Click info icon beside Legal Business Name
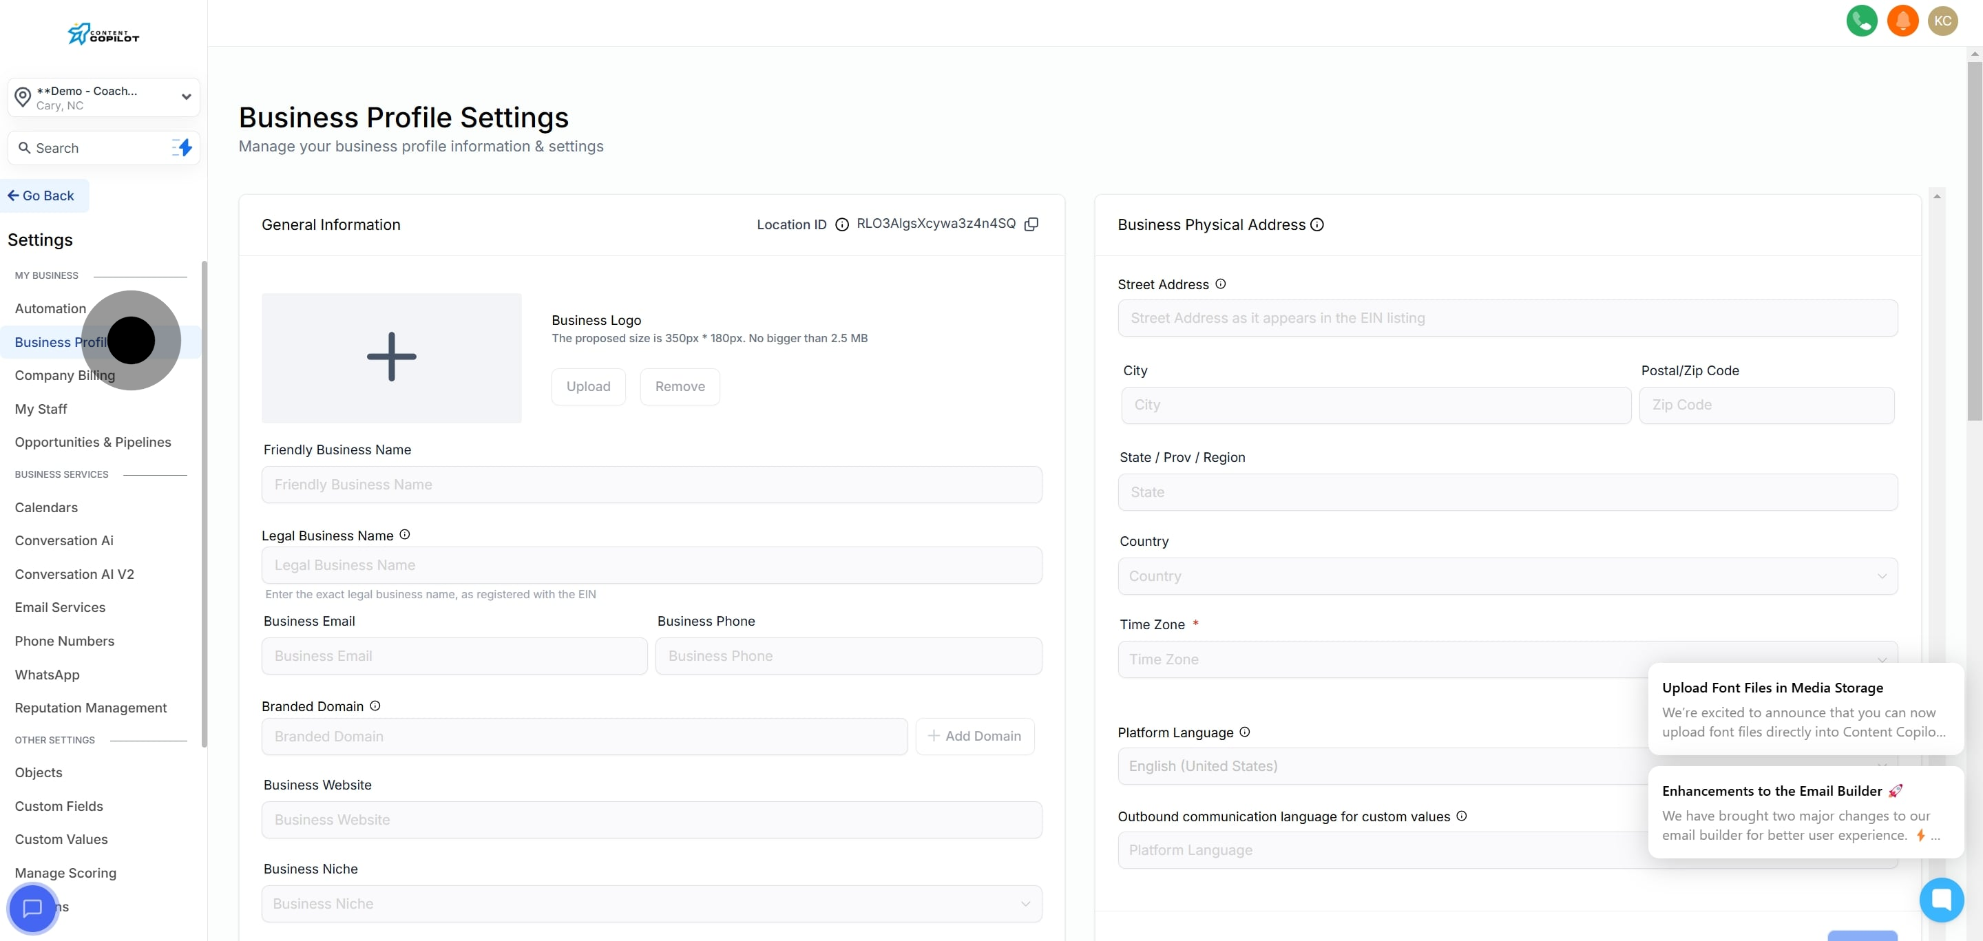The width and height of the screenshot is (1983, 941). pyautogui.click(x=405, y=535)
